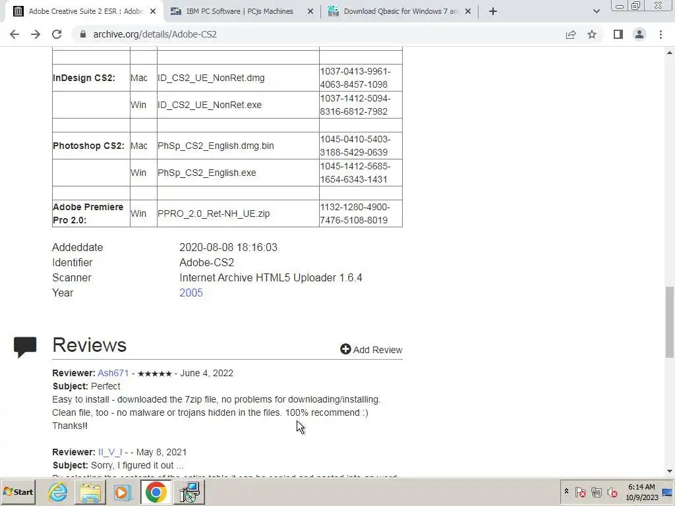This screenshot has height=506, width=675.
Task: Click the ID_CS2_UE_NonRet.dmg filename
Action: click(211, 78)
